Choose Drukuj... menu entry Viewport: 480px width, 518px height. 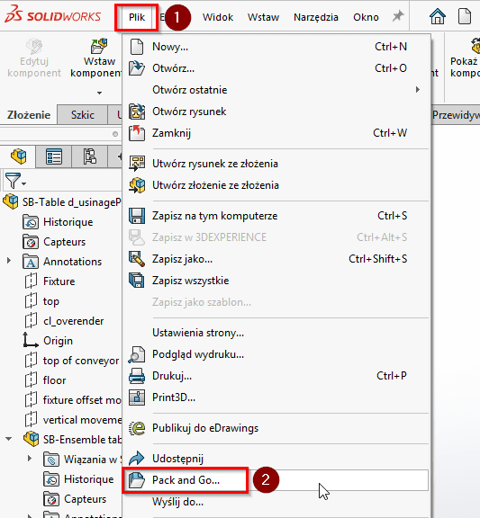point(276,376)
